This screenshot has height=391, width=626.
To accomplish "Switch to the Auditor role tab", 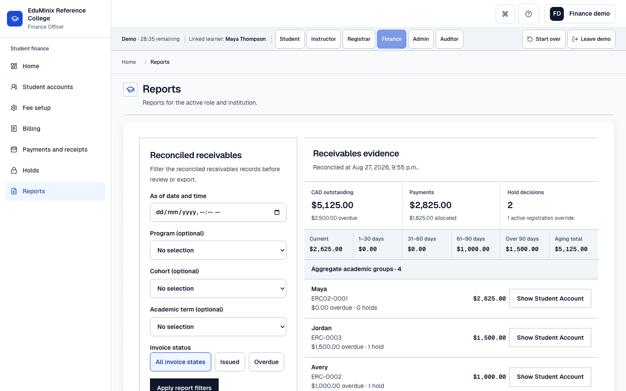I will click(450, 39).
